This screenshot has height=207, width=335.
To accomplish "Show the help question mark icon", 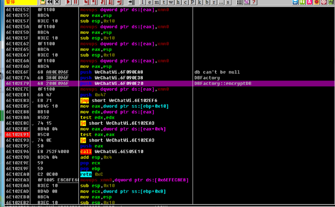I will [x=254, y=2].
